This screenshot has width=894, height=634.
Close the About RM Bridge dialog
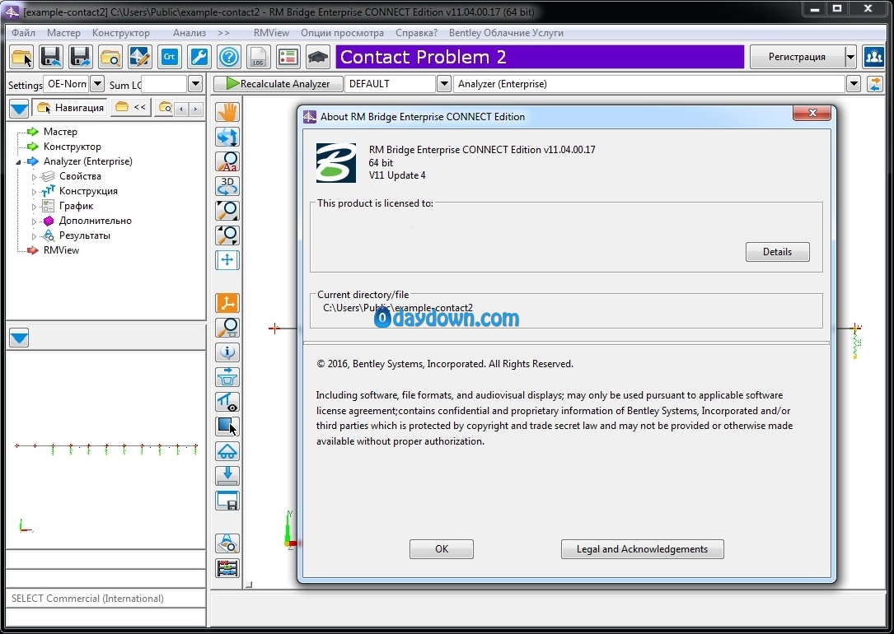[813, 113]
